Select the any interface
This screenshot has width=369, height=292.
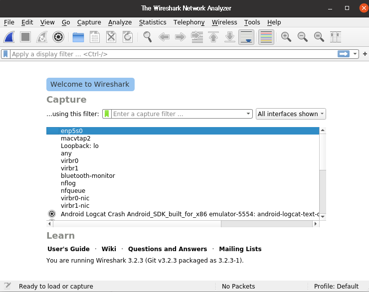[x=183, y=153]
